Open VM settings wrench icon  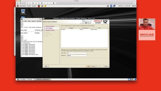[x=27, y=3]
